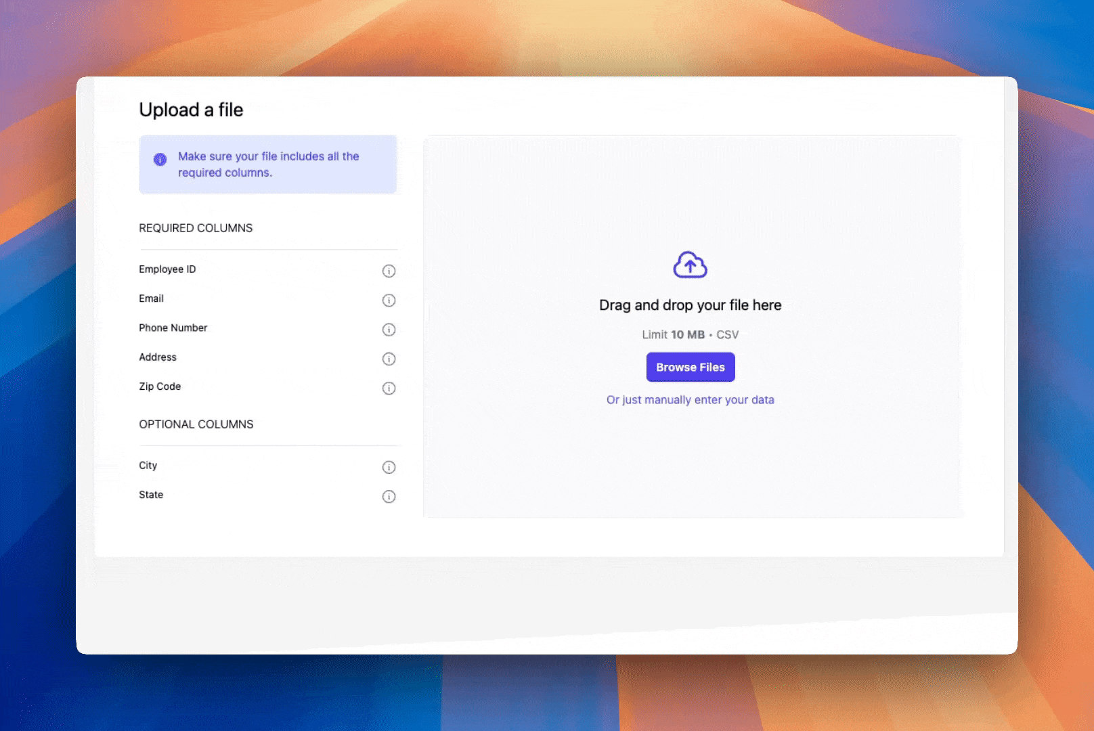Open the tooltip for the Address column
The height and width of the screenshot is (731, 1094).
tap(389, 359)
